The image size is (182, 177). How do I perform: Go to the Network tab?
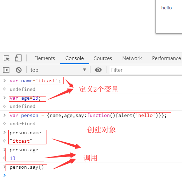click(x=132, y=58)
